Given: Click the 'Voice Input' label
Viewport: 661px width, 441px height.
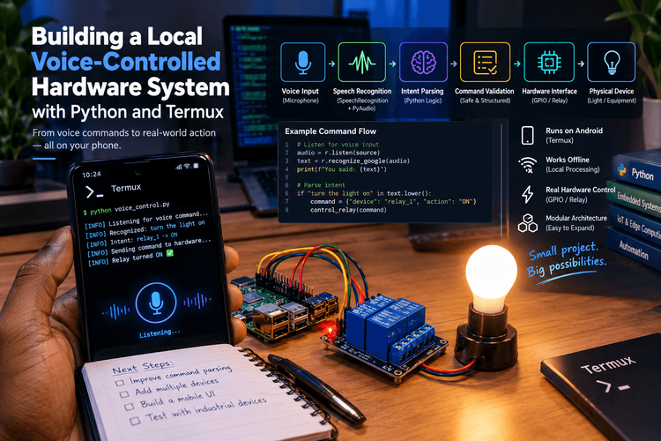Looking at the screenshot, I should click(301, 91).
